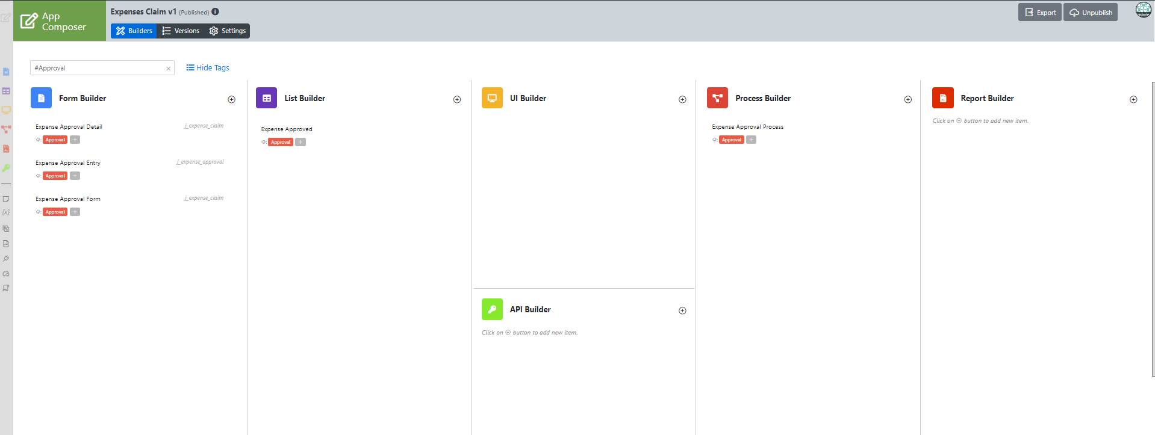Image resolution: width=1155 pixels, height=435 pixels.
Task: Open the user avatar menu
Action: click(1143, 10)
